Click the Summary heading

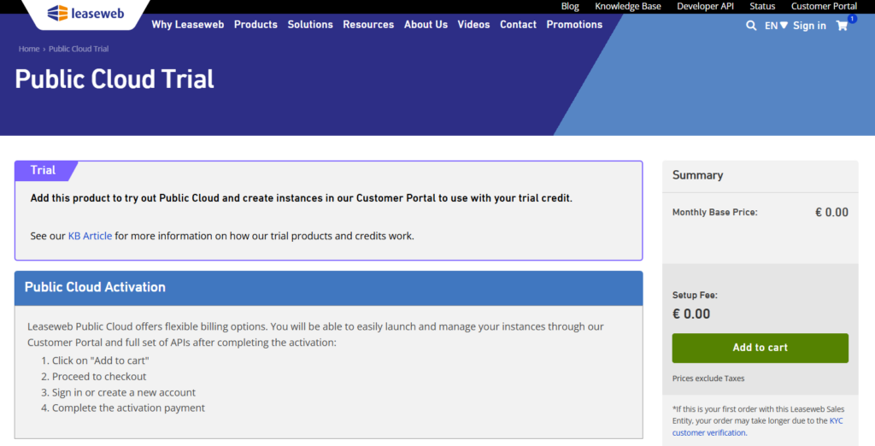pyautogui.click(x=697, y=175)
